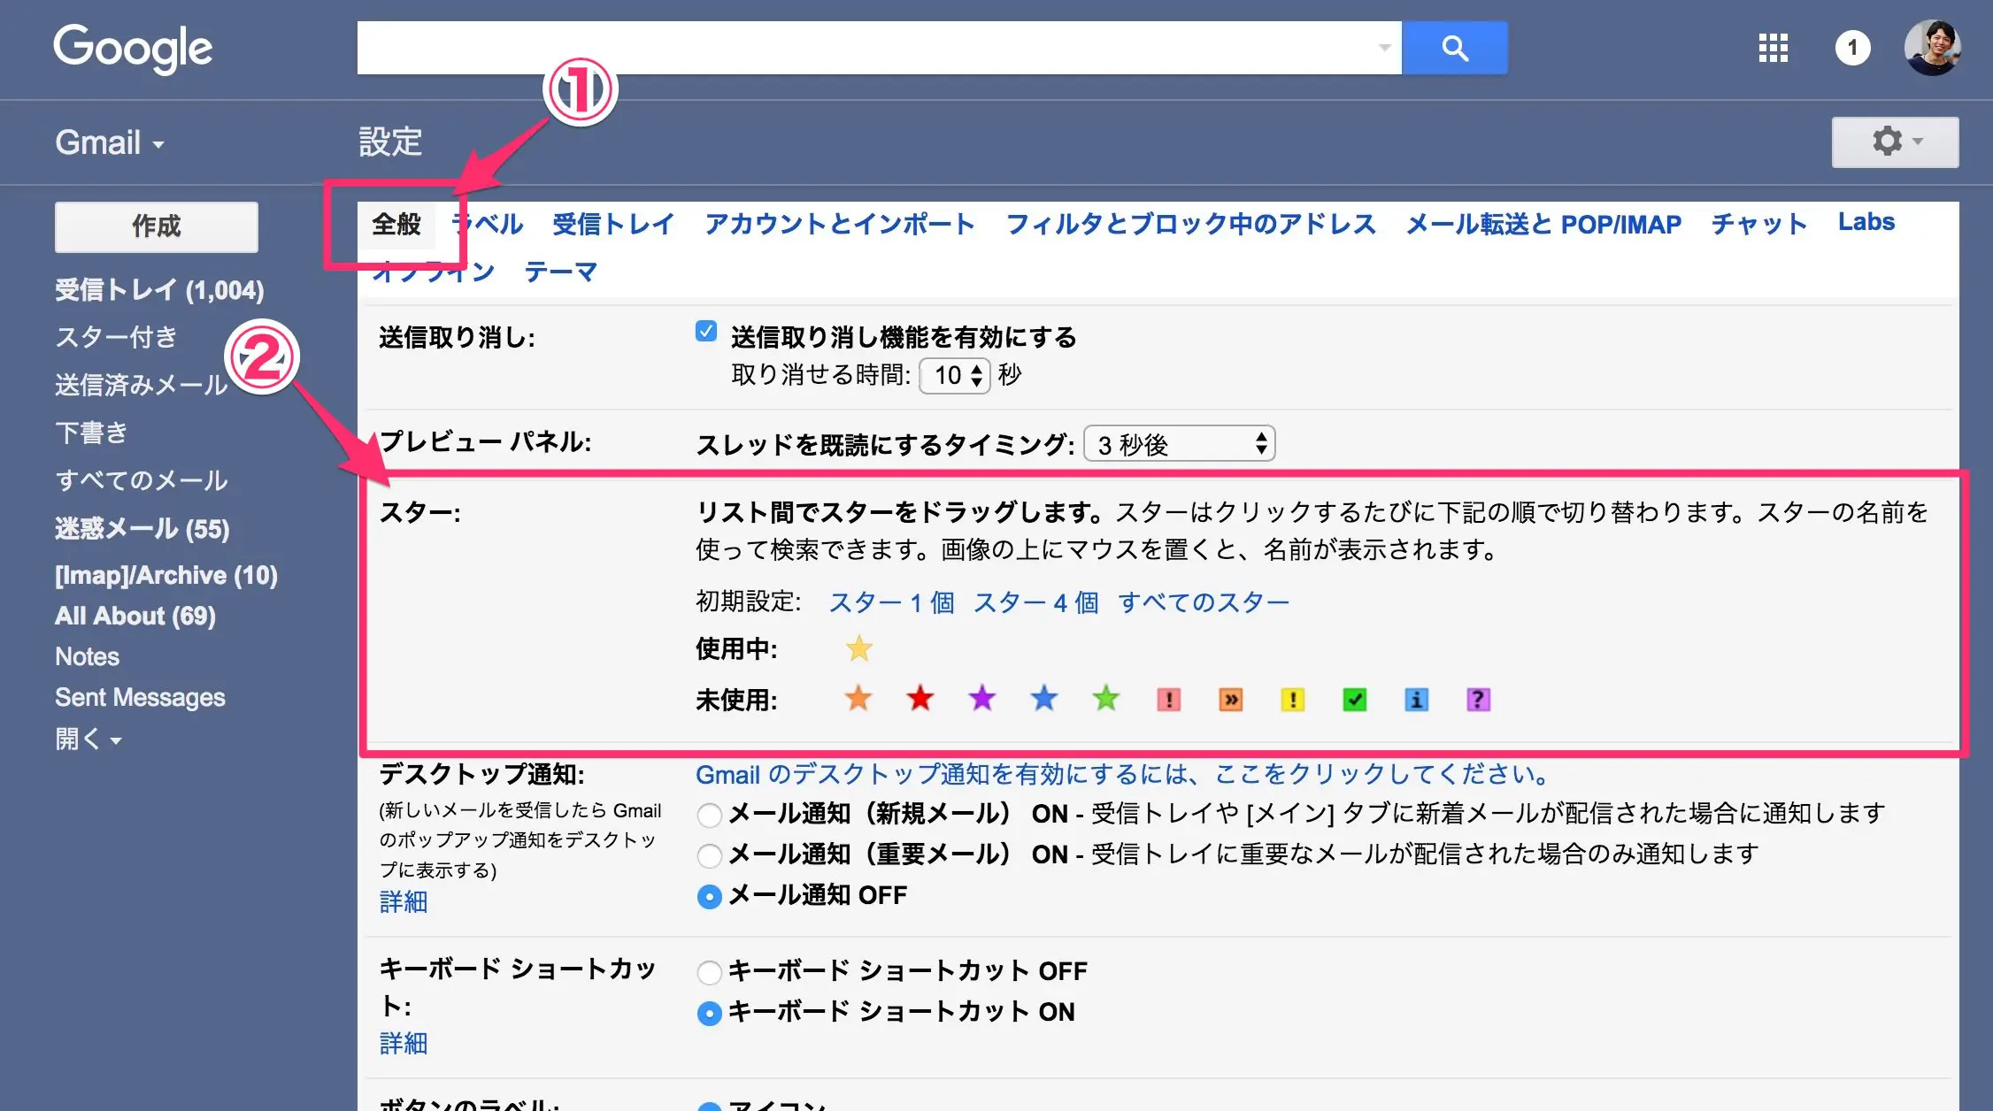Screen dimensions: 1993x1111
Task: Expand the Gmail dropdown menu
Action: tap(110, 143)
